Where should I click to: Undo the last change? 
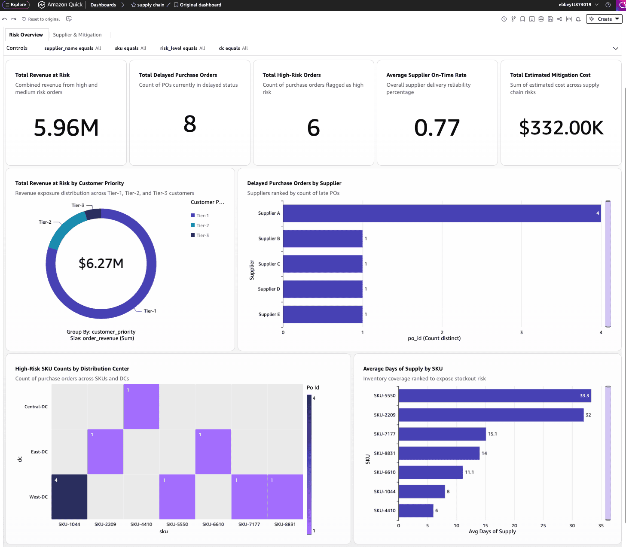[4, 19]
